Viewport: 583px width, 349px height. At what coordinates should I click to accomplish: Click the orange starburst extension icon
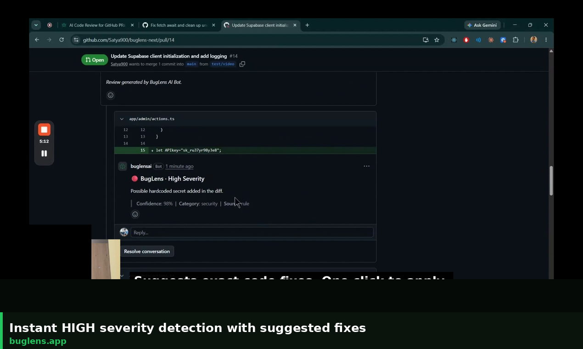(491, 40)
